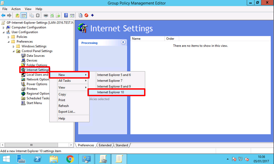Click the Copy toolbar icon

pos(32,15)
